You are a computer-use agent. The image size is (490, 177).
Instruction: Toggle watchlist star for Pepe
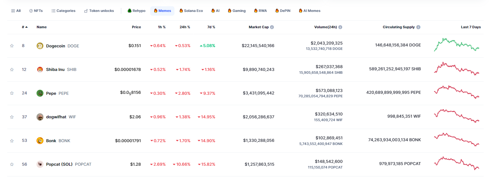tap(12, 93)
